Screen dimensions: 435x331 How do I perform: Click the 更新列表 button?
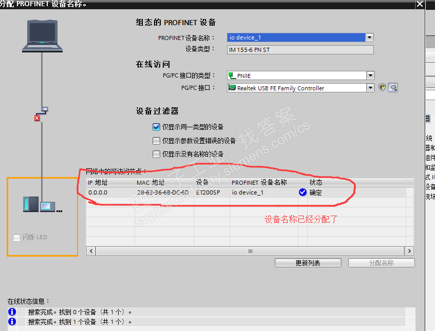tap(308, 263)
